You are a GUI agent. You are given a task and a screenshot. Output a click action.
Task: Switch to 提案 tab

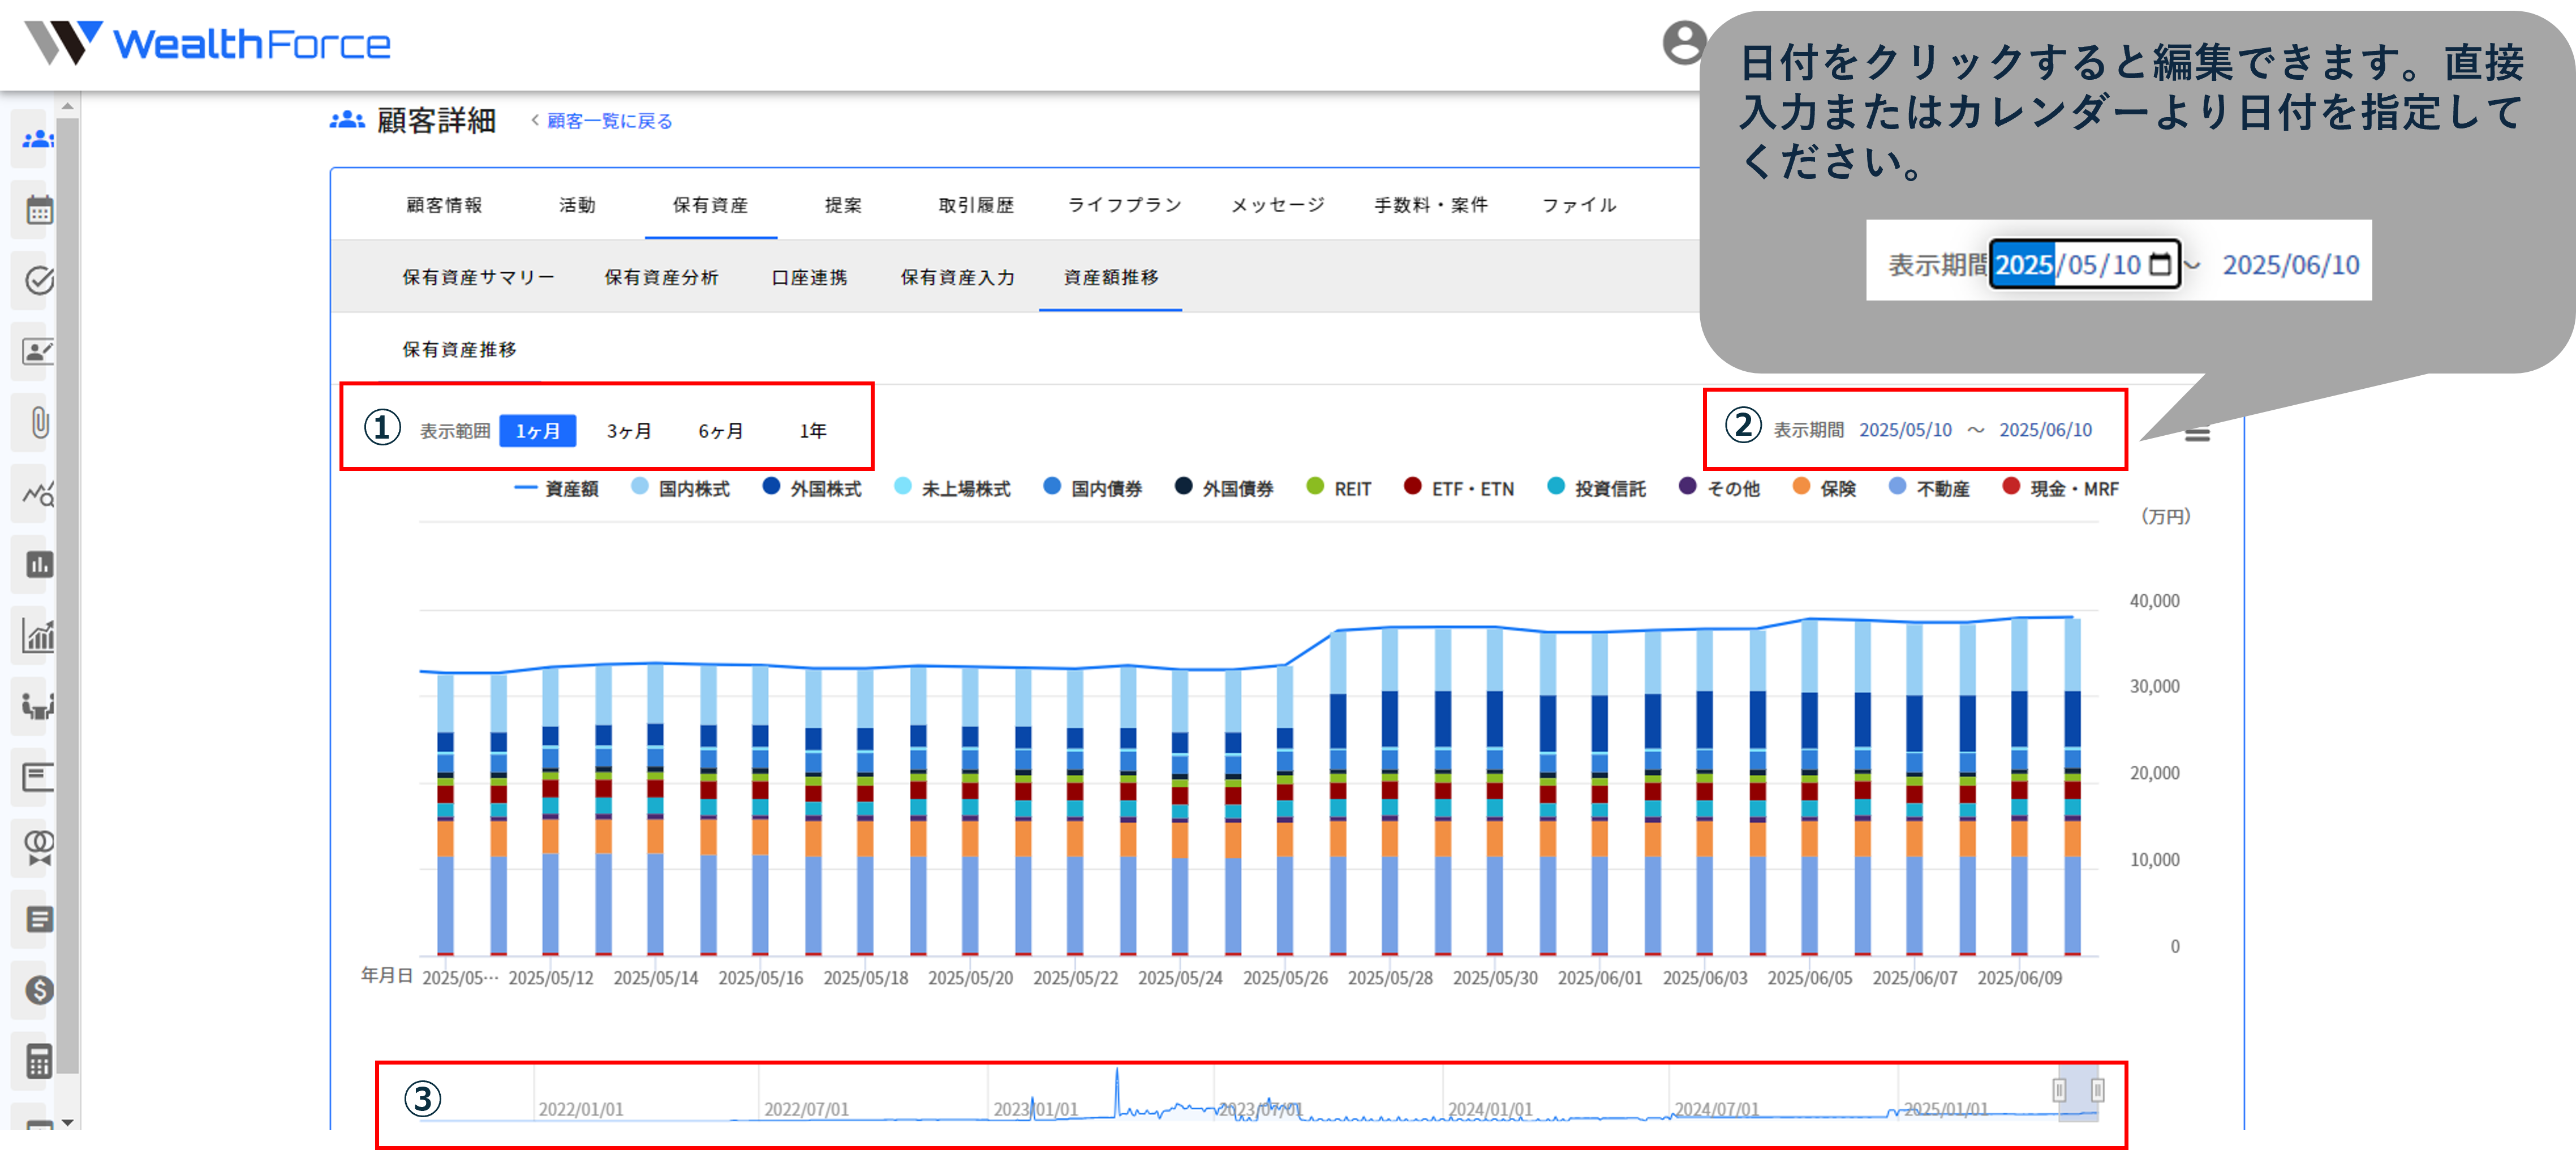coord(843,205)
